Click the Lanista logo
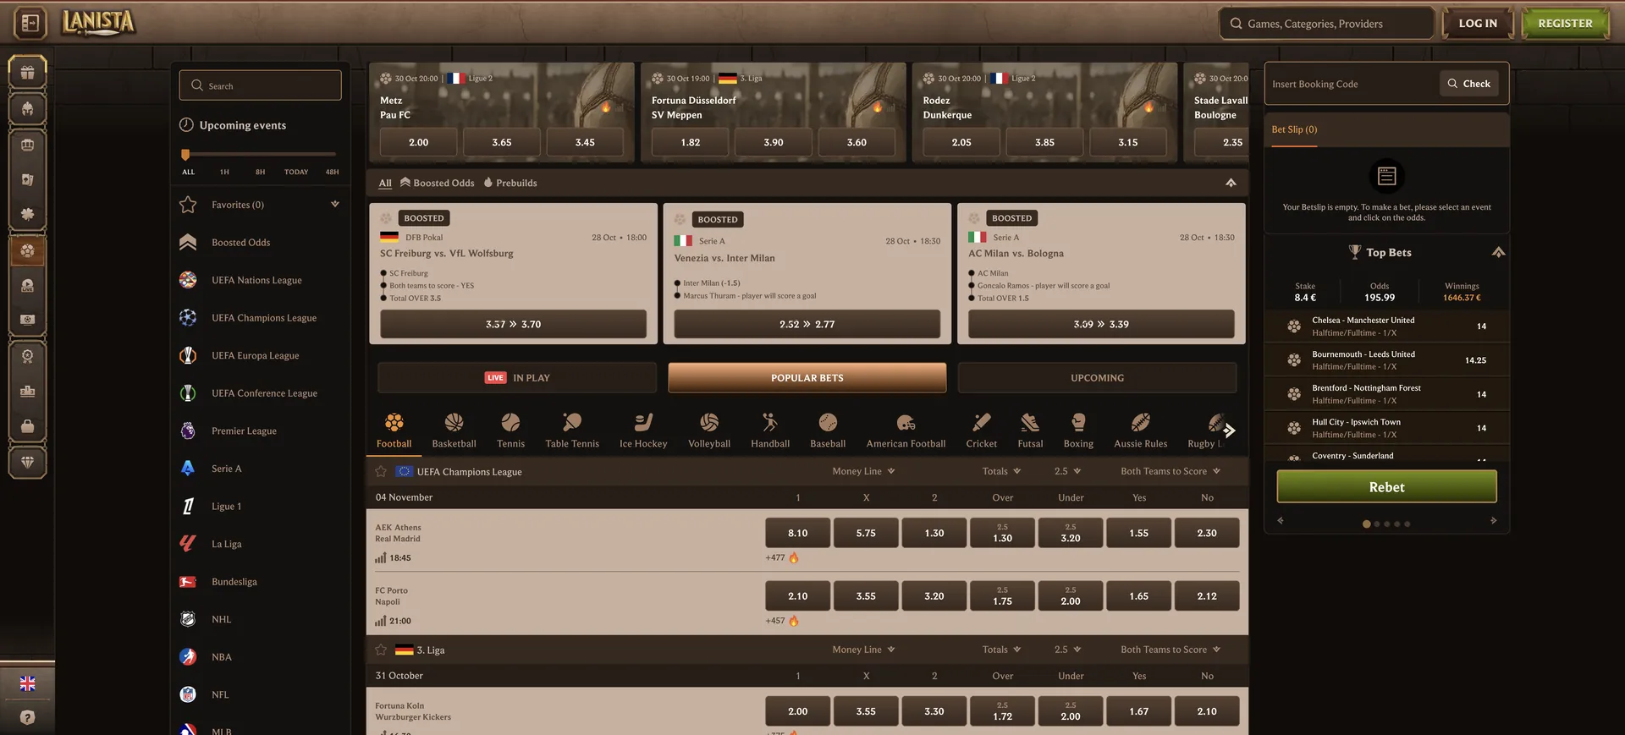1625x735 pixels. tap(98, 23)
